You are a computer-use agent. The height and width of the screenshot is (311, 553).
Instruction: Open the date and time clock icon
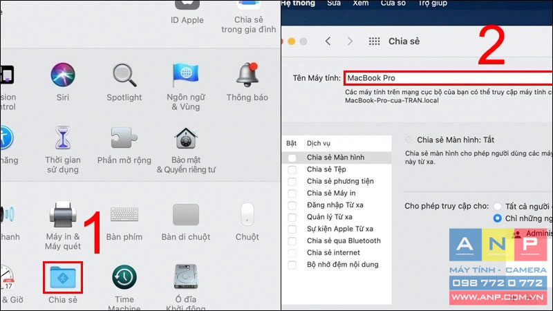[7, 277]
